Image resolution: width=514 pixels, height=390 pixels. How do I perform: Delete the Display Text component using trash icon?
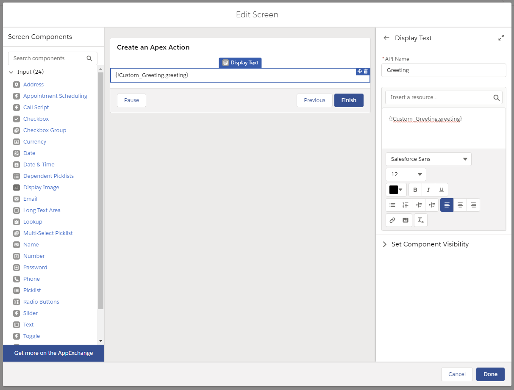click(x=366, y=72)
